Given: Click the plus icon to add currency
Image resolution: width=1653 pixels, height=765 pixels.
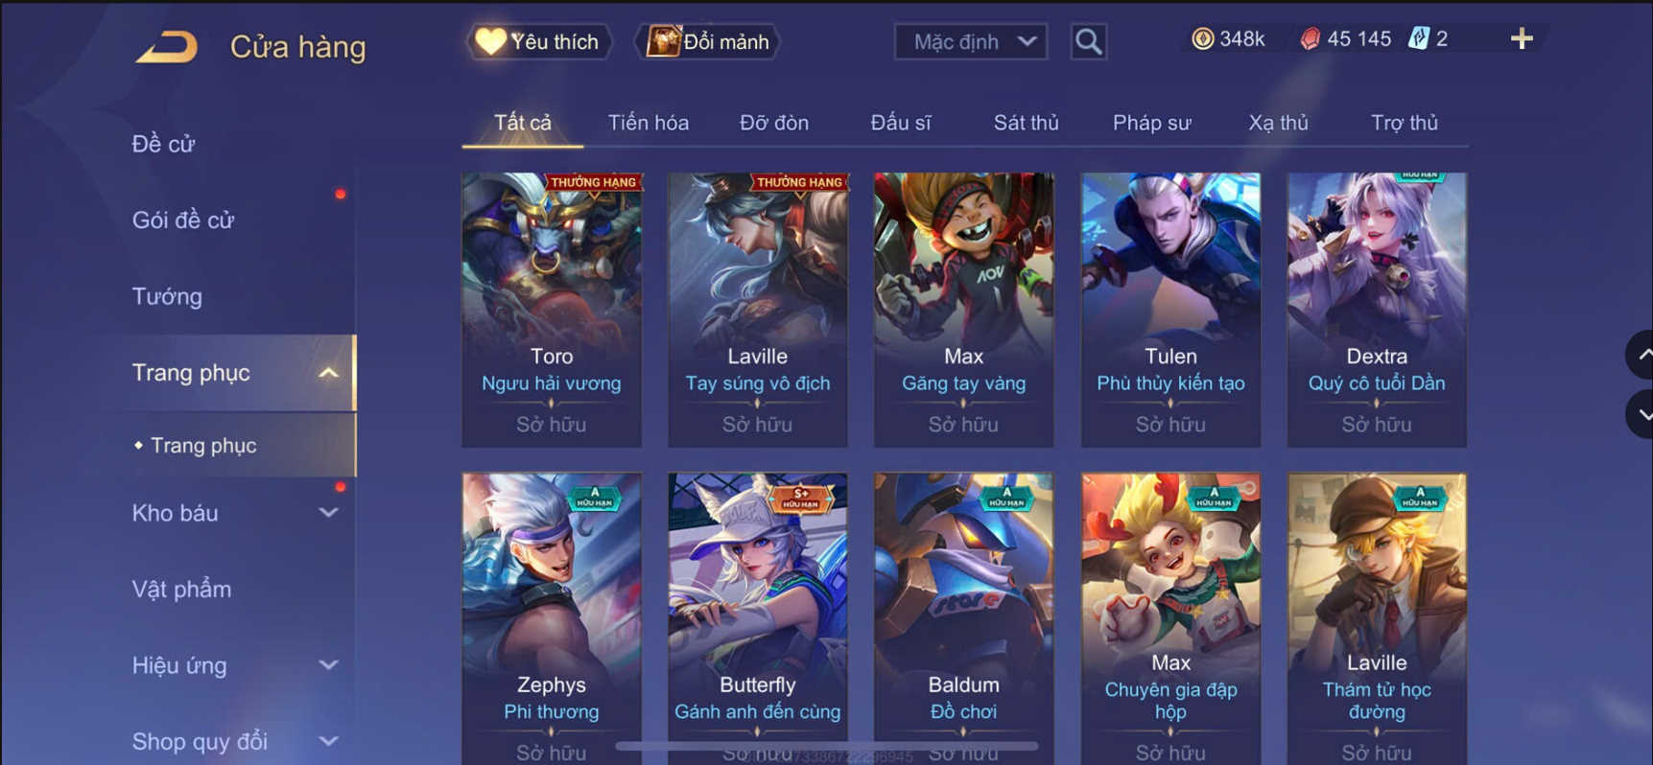Looking at the screenshot, I should point(1522,38).
